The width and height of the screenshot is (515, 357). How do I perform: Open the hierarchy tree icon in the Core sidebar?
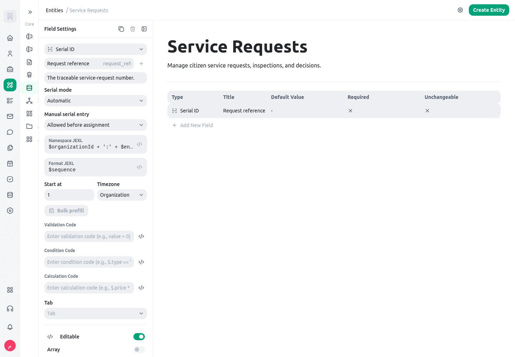click(x=29, y=101)
